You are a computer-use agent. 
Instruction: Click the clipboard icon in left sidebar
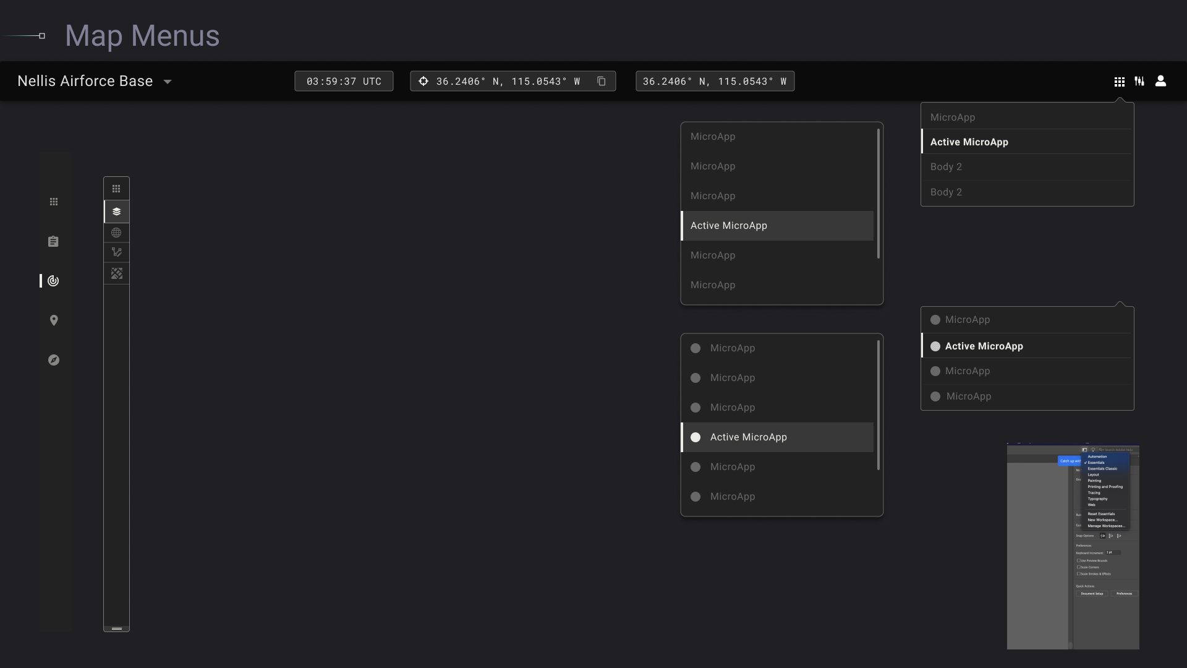(53, 241)
